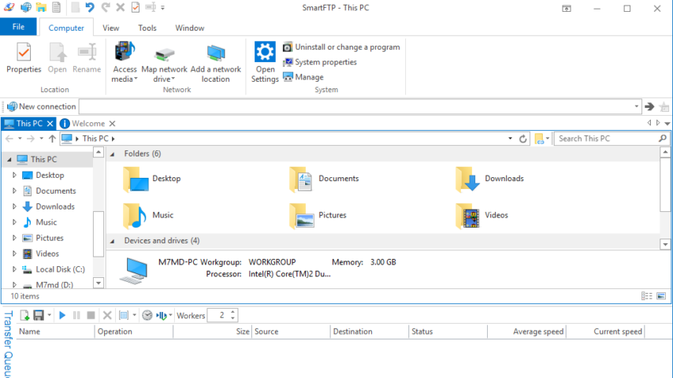The width and height of the screenshot is (673, 378).
Task: Click the Up one level arrow
Action: [52, 139]
